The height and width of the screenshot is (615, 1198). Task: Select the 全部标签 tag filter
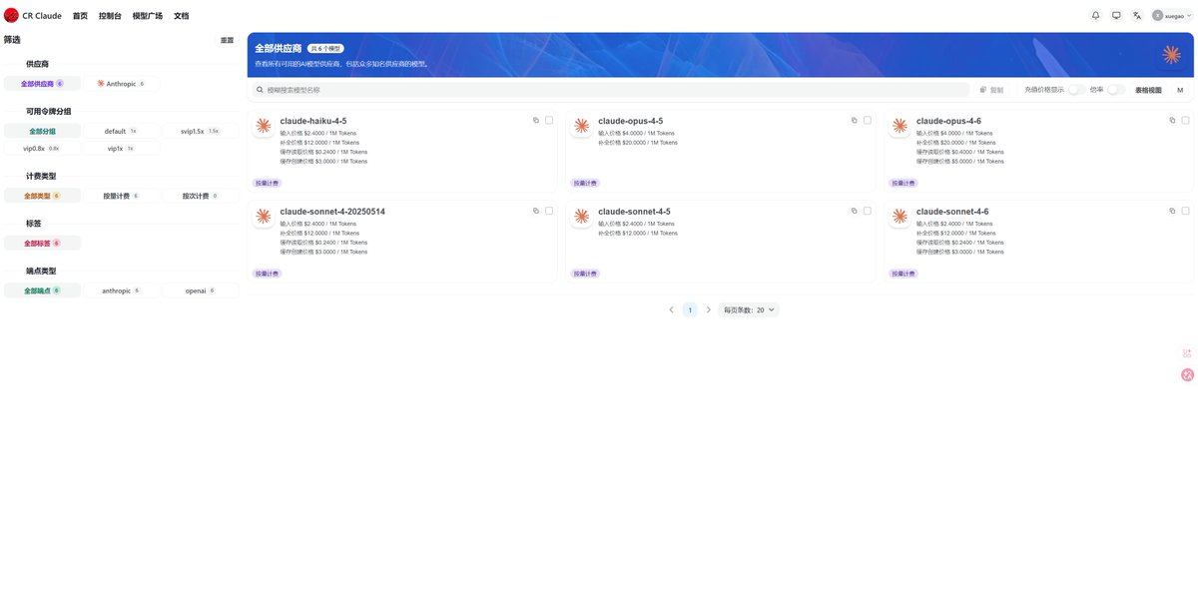(x=42, y=243)
